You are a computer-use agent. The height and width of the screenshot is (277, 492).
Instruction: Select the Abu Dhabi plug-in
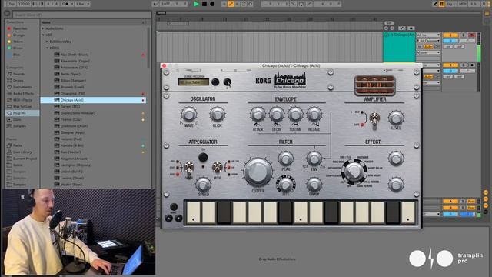[x=75, y=55]
